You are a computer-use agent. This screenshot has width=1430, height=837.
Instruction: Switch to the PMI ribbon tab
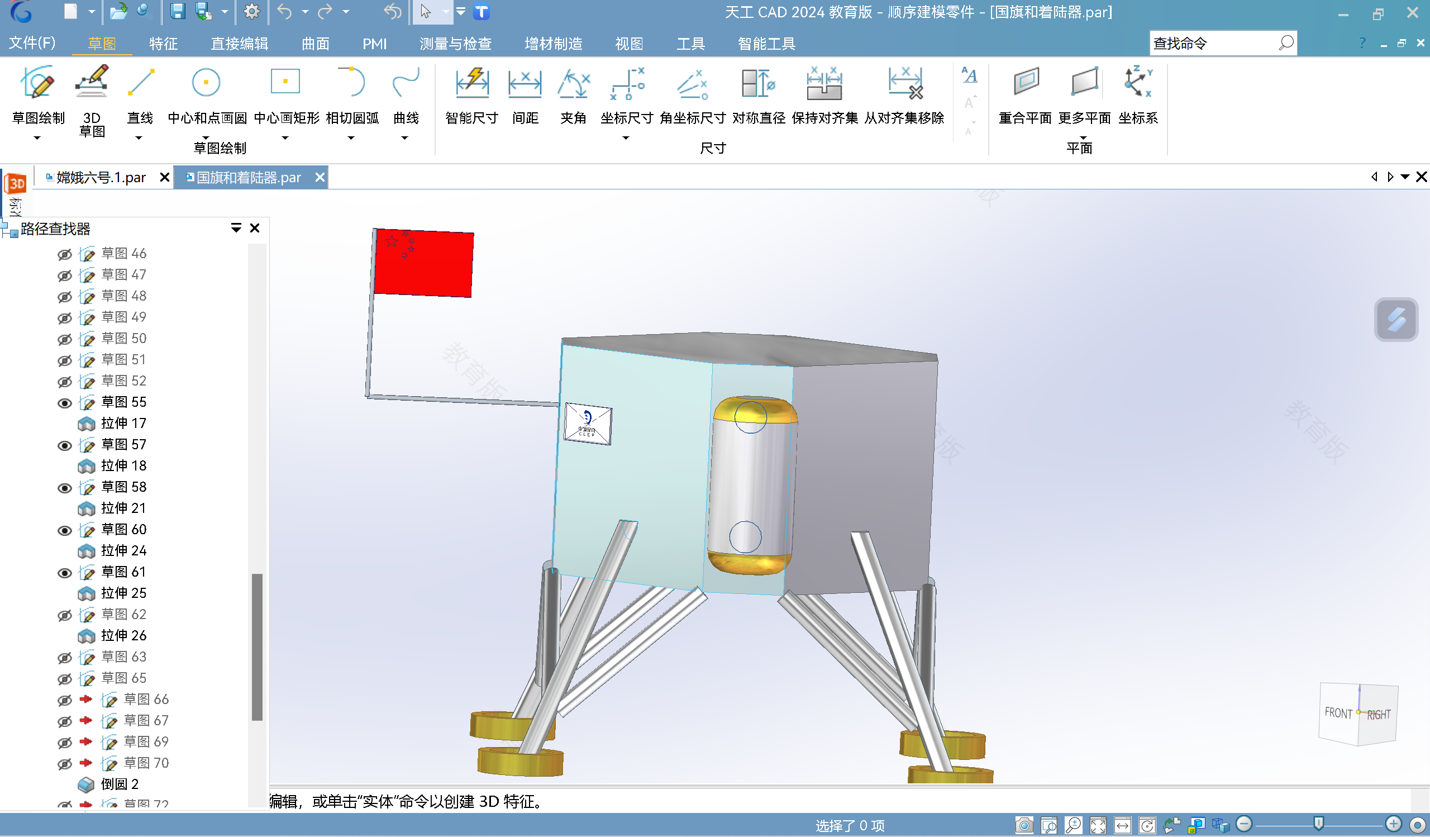coord(374,43)
